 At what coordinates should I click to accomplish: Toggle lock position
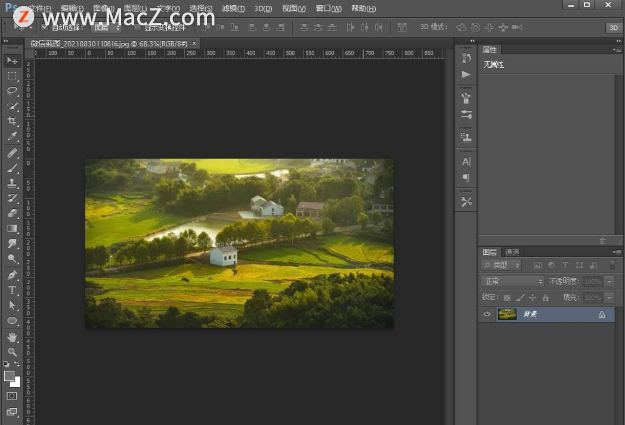[x=533, y=298]
